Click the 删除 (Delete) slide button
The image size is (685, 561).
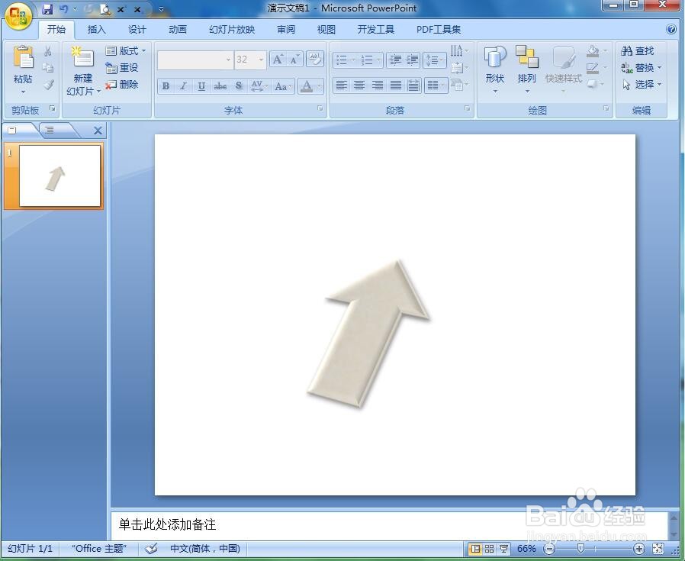click(x=124, y=84)
